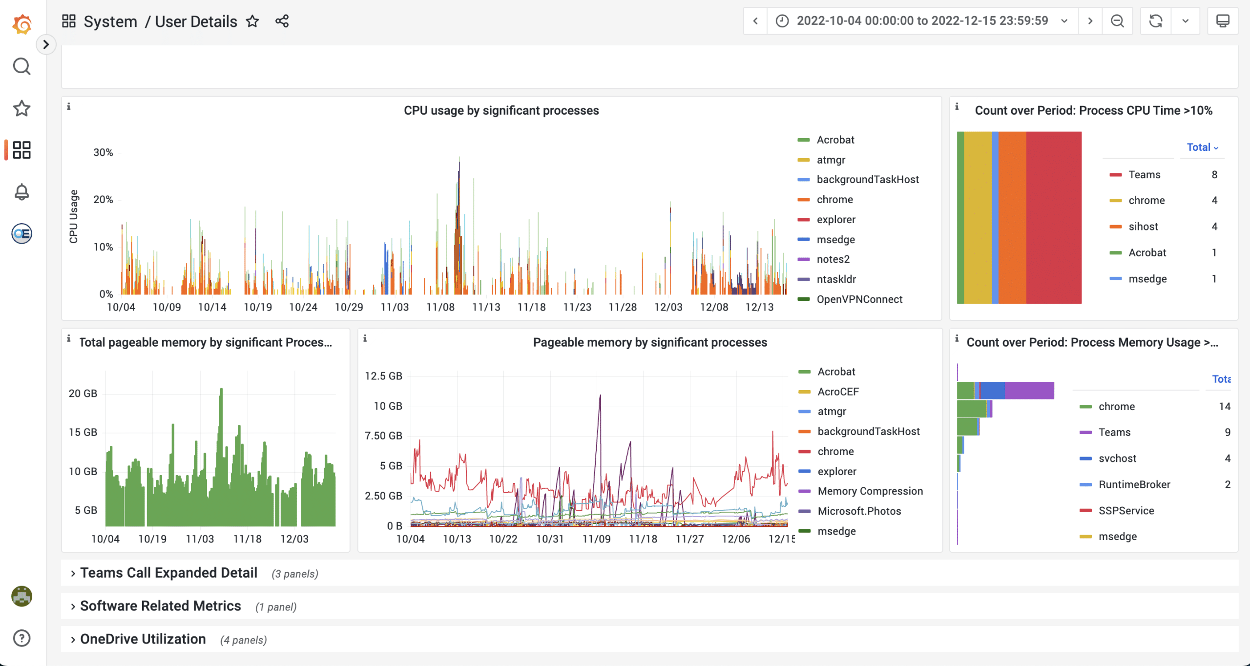Open refresh interval dropdown arrow
Screen dimensions: 1250x666
pyautogui.click(x=1185, y=21)
